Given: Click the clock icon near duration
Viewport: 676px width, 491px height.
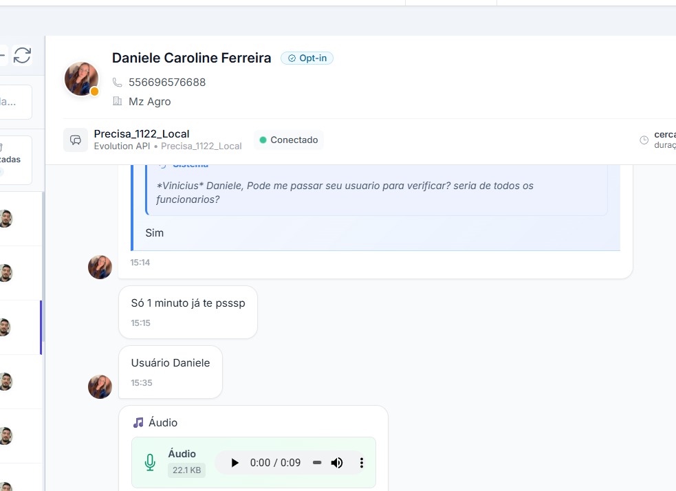Looking at the screenshot, I should [x=644, y=140].
